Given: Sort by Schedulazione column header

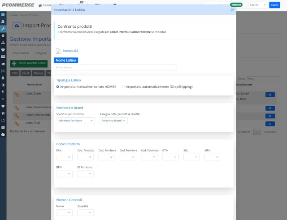Looking at the screenshot, I should pyautogui.click(x=244, y=85).
